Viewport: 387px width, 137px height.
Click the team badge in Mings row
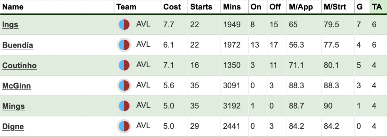124,106
